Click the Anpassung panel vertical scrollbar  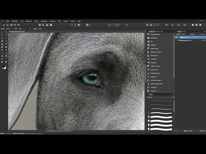(x=174, y=56)
